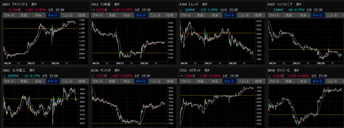Click yellow horizontal line on アドバンテス chart

click(40, 29)
